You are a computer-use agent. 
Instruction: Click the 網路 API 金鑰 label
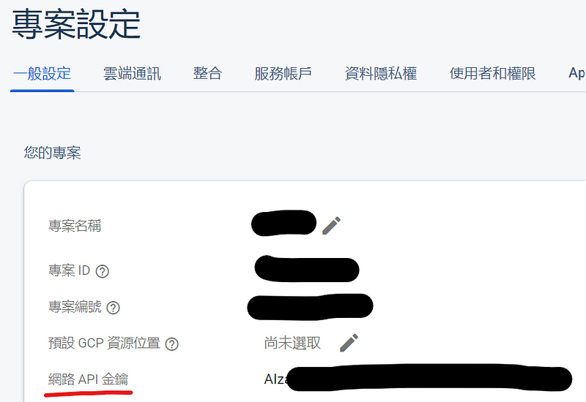[88, 379]
